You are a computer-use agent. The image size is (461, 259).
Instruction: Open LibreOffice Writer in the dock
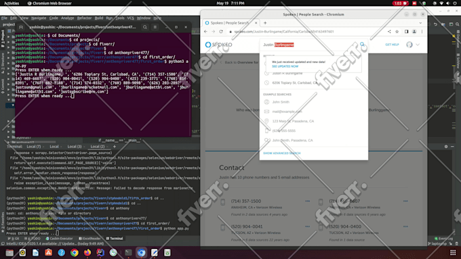35,252
